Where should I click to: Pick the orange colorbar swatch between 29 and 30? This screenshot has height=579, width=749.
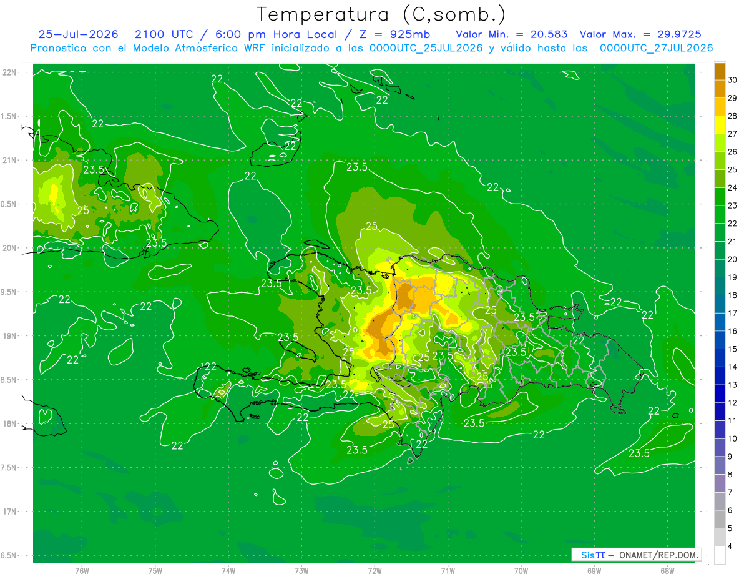tap(720, 89)
